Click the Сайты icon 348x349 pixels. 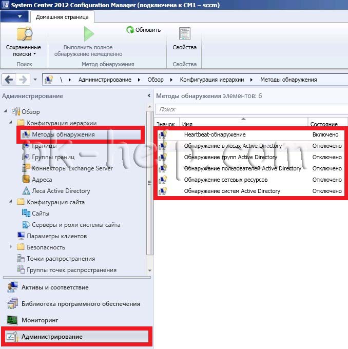tap(26, 213)
